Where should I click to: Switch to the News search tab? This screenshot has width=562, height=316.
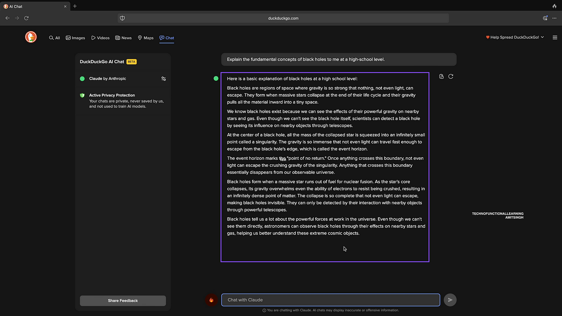[x=123, y=38]
